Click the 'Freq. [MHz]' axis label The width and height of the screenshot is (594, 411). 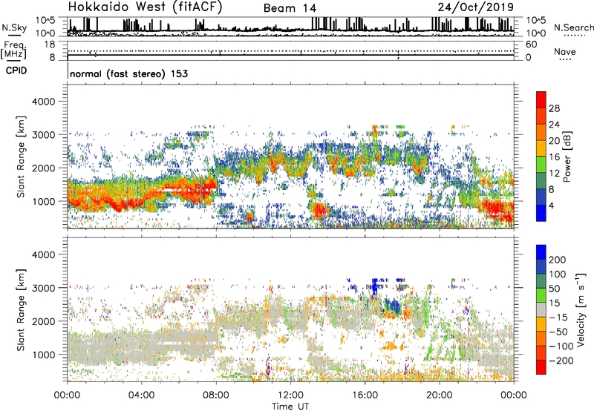13,50
